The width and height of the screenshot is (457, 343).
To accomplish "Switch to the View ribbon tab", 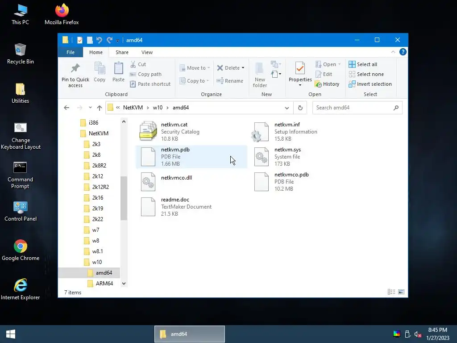I will point(147,52).
